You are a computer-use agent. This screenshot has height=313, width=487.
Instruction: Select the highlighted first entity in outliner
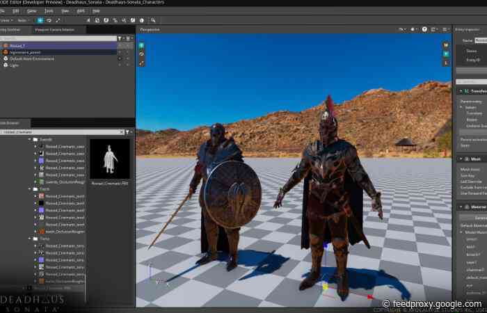click(58, 46)
